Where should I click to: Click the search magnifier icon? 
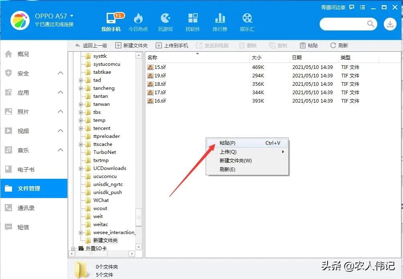click(371, 24)
